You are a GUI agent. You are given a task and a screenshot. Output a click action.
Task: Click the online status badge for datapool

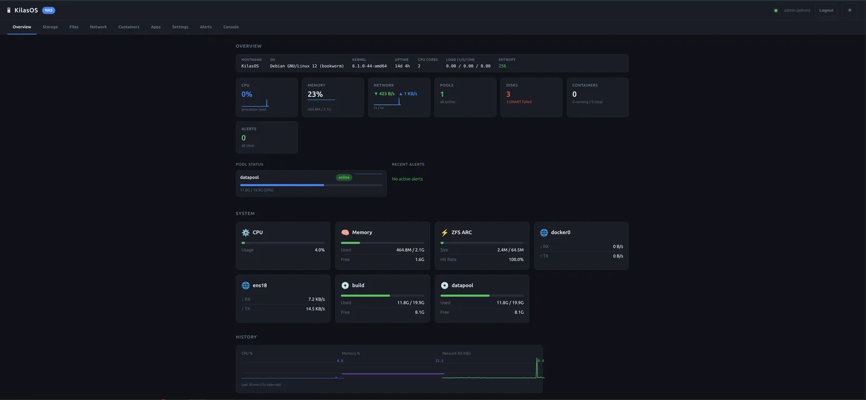click(344, 178)
